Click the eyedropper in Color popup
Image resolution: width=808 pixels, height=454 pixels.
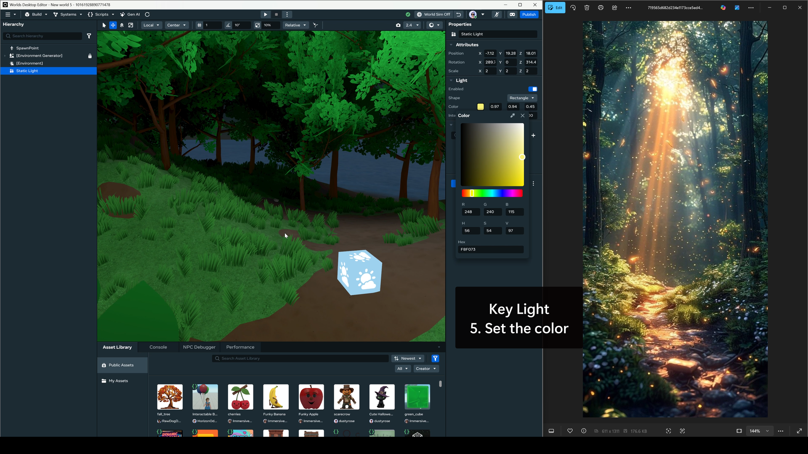click(x=512, y=116)
